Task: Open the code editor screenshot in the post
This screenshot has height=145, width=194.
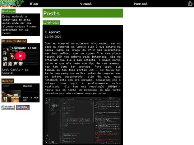Action: [x=83, y=121]
